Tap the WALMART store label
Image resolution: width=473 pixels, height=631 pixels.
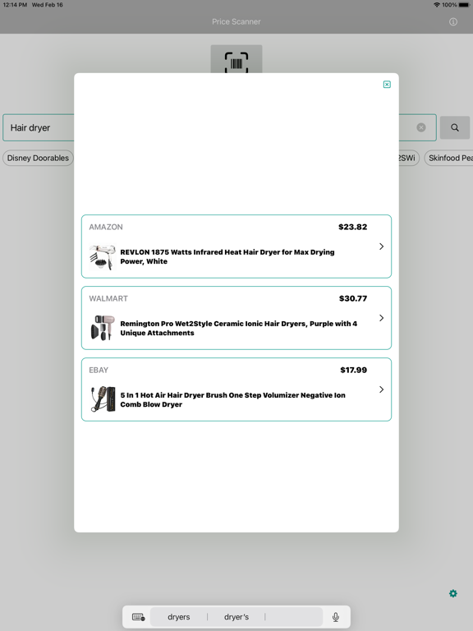click(x=108, y=298)
